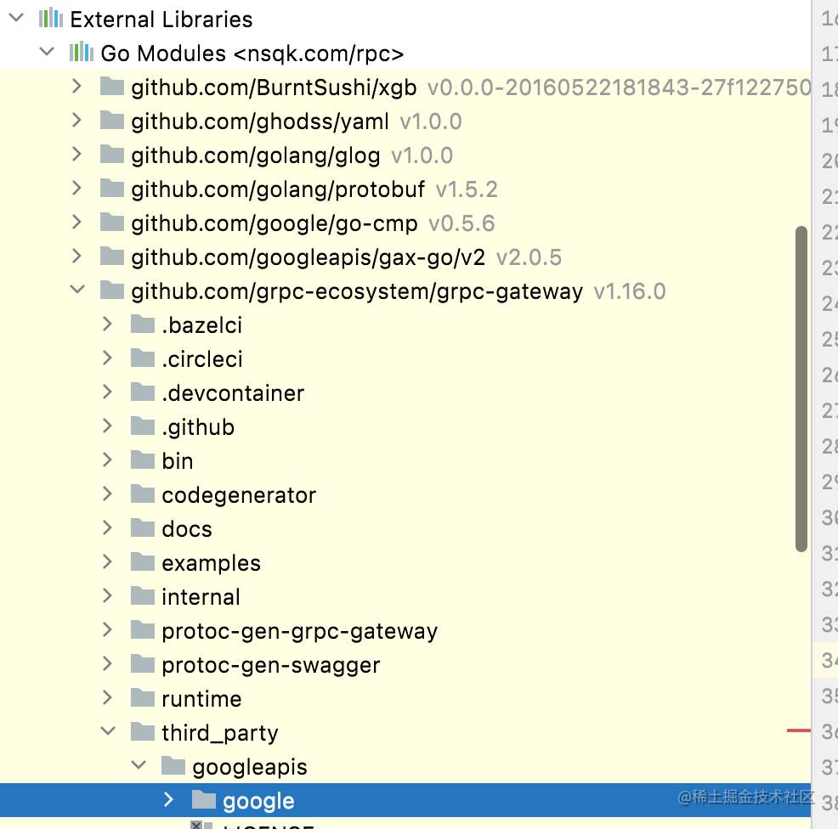This screenshot has height=829, width=838.
Task: Expand the .github folder arrow
Action: pyautogui.click(x=107, y=426)
